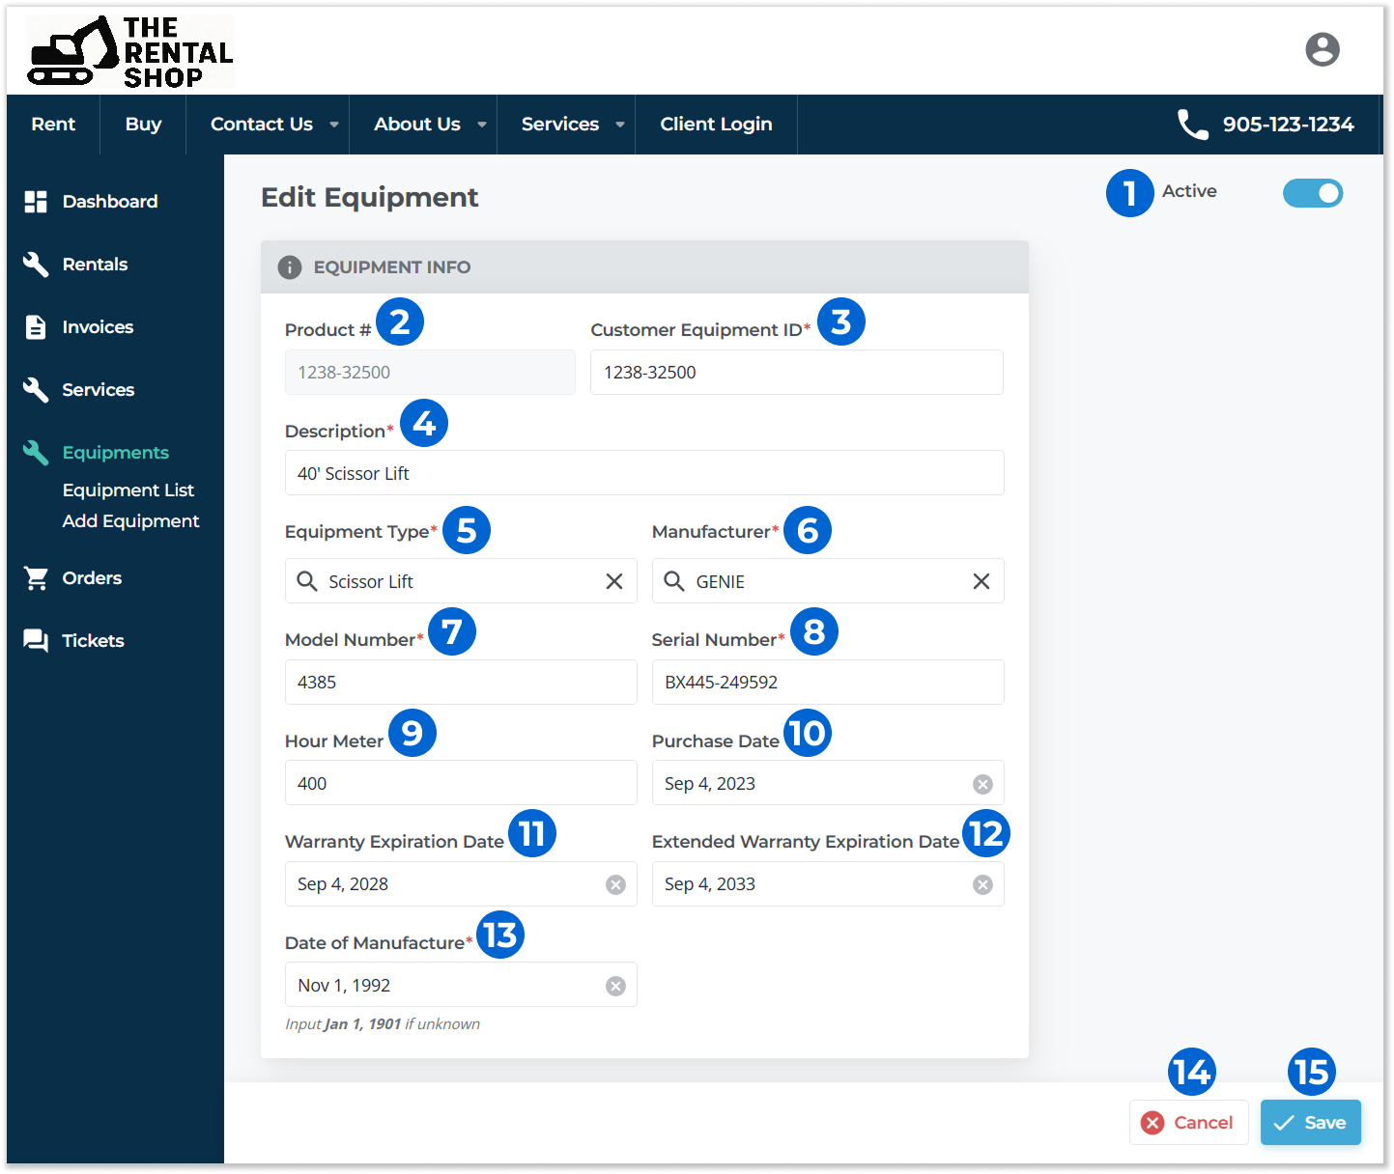Viewport: 1394px width, 1174px height.
Task: Clear the Equipment Type selection
Action: tap(613, 581)
